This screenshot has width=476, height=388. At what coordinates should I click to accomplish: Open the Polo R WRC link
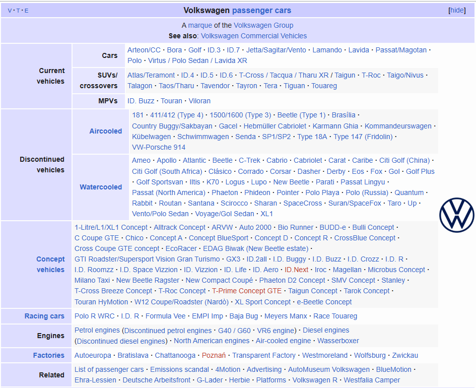pyautogui.click(x=94, y=316)
